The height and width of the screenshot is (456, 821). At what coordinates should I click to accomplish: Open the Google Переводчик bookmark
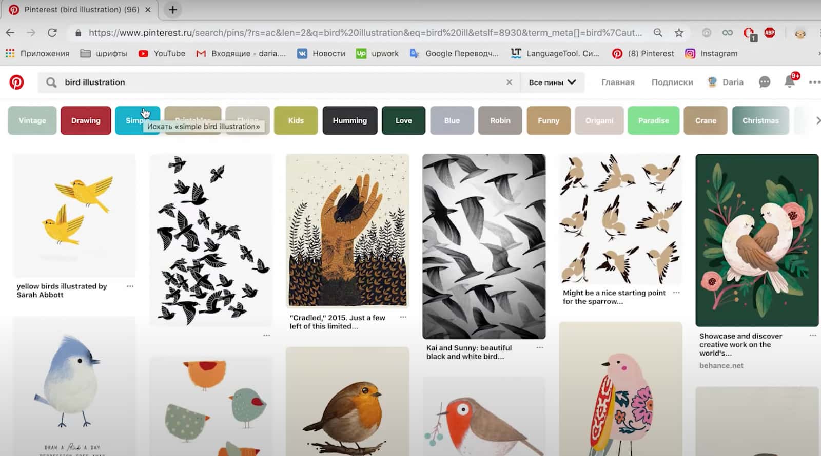(454, 53)
